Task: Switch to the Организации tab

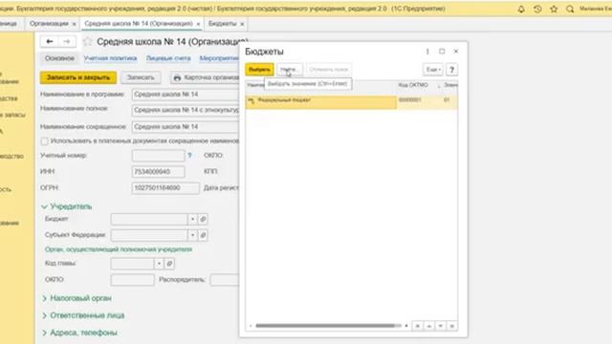Action: click(x=49, y=24)
